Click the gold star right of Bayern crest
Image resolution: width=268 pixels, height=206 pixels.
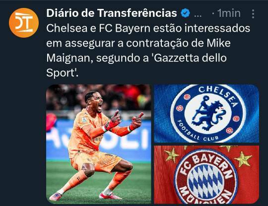coord(243,159)
